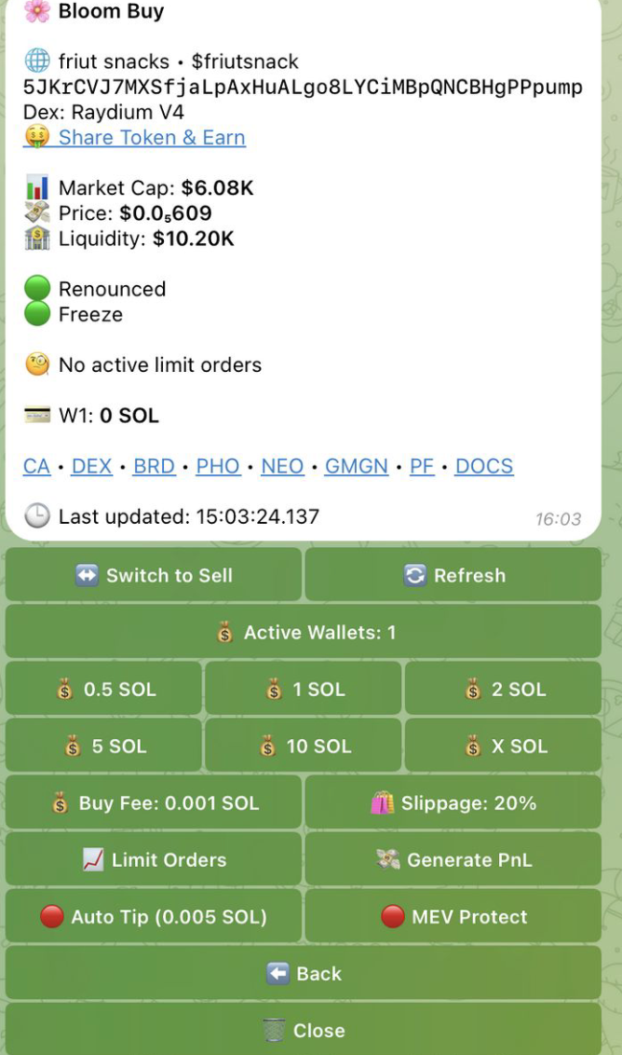The height and width of the screenshot is (1055, 622).
Task: Open the Share Token & Earn link
Action: tap(151, 138)
